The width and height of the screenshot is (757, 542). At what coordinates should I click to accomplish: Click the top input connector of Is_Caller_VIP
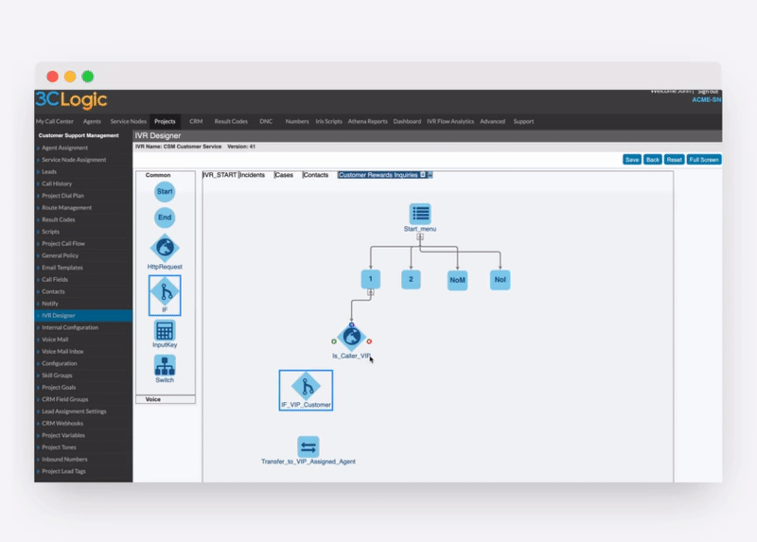(x=351, y=324)
